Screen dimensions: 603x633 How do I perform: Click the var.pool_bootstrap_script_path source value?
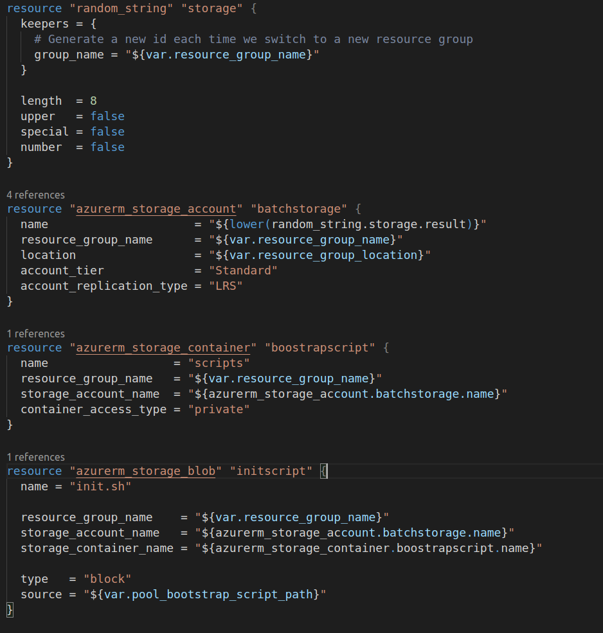204,594
